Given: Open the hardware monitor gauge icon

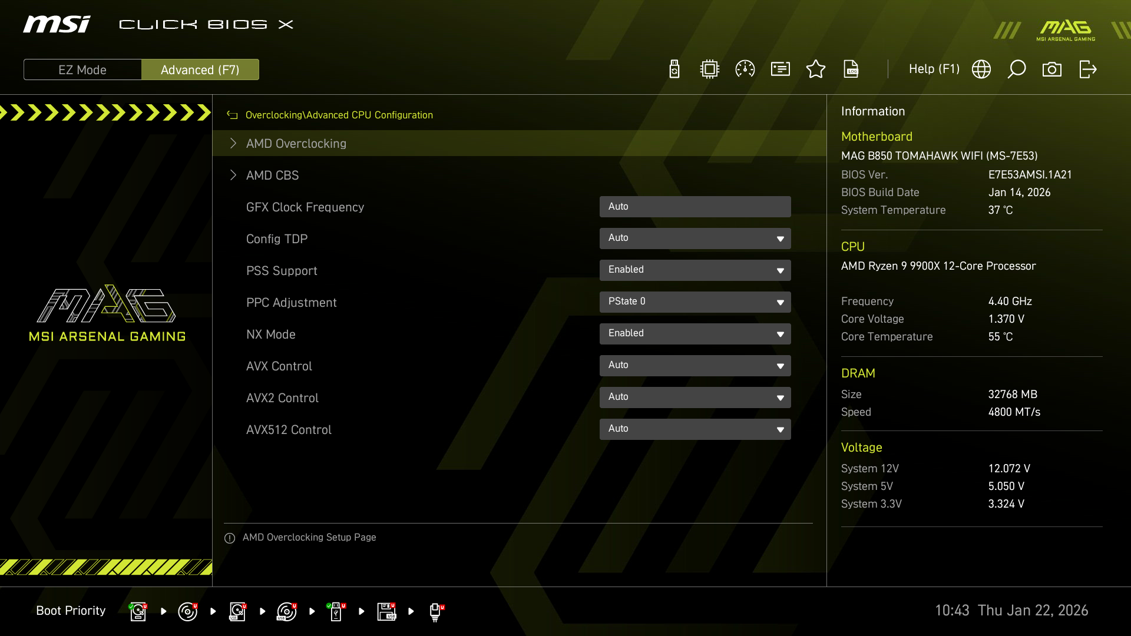Looking at the screenshot, I should 745,69.
